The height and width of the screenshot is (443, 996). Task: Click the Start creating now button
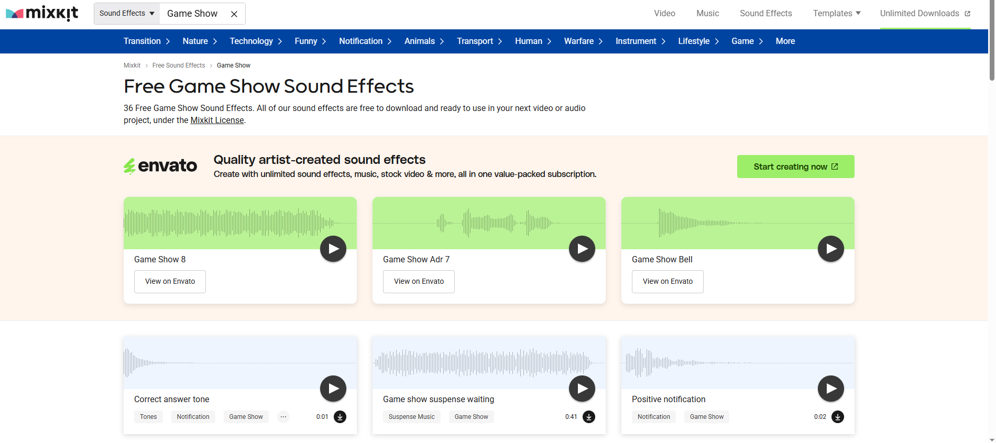(x=795, y=167)
